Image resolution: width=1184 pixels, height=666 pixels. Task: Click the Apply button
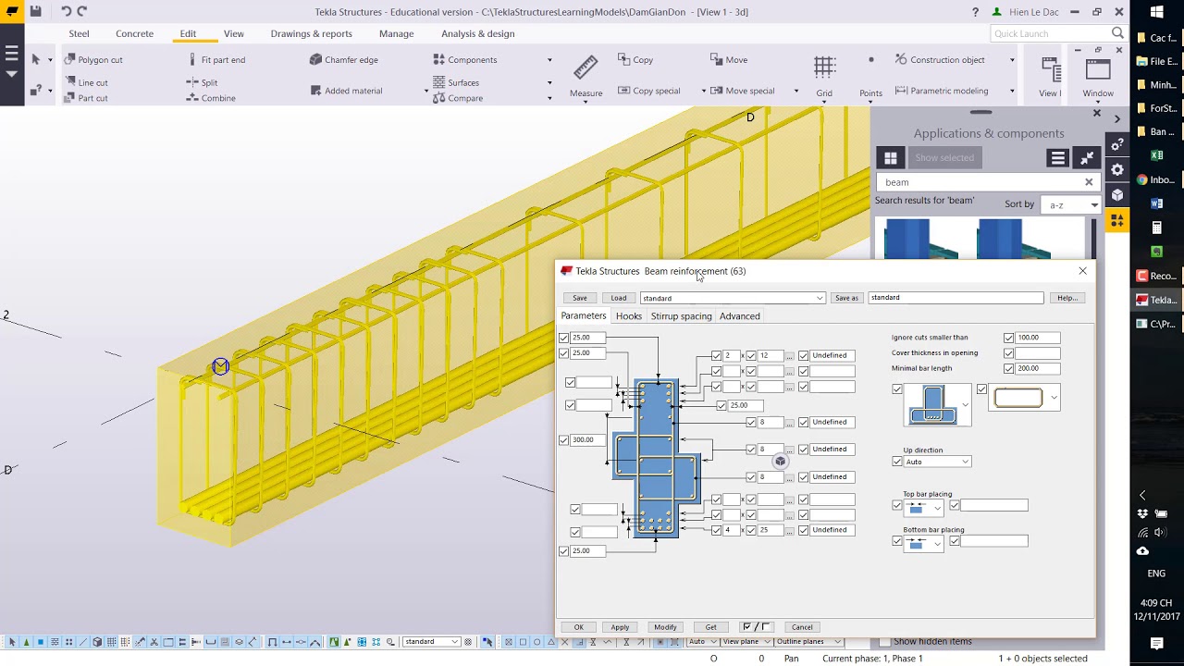pyautogui.click(x=620, y=627)
